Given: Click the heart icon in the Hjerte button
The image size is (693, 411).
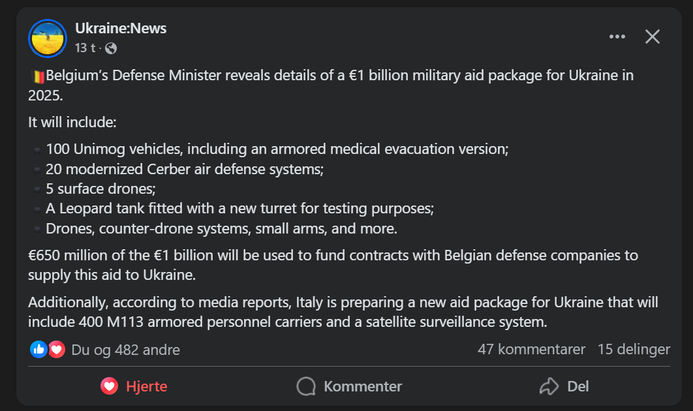Looking at the screenshot, I should coord(109,386).
